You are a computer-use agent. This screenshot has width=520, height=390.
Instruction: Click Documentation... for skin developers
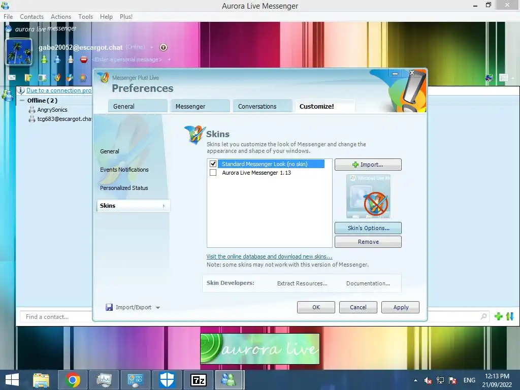368,283
